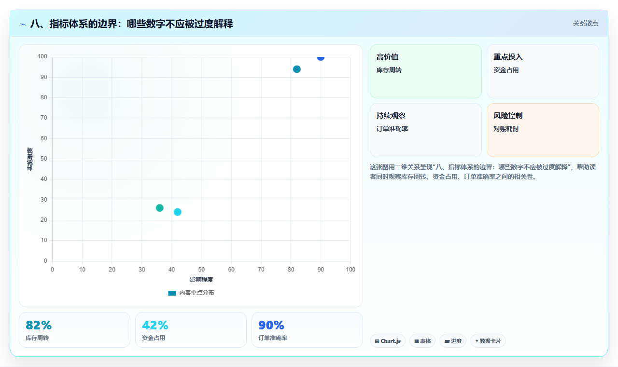This screenshot has width=618, height=367.
Task: Select the 表格 tag chip
Action: 422,341
